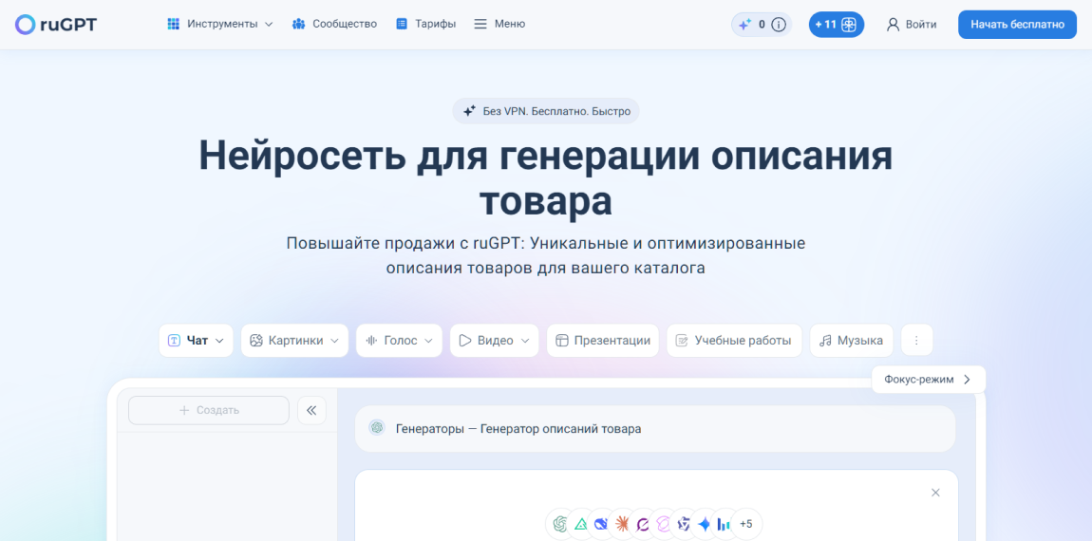Select the green triangle model icon
This screenshot has width=1092, height=541.
click(x=581, y=524)
